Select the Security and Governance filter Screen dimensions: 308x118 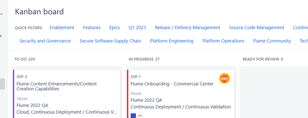(45, 41)
